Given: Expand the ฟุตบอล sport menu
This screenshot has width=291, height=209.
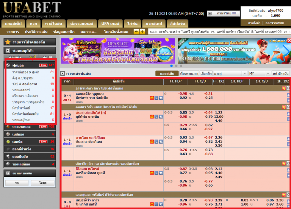Looking at the screenshot, I should 30,65.
